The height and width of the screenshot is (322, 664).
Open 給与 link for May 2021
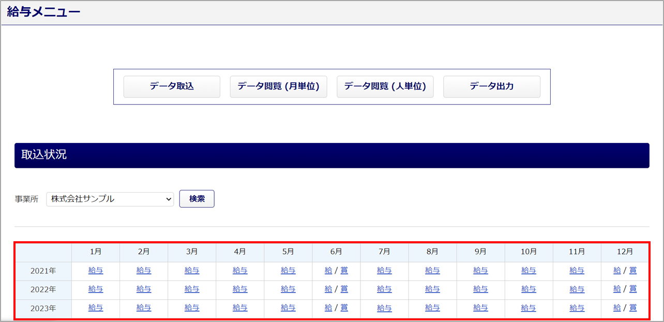(x=288, y=270)
